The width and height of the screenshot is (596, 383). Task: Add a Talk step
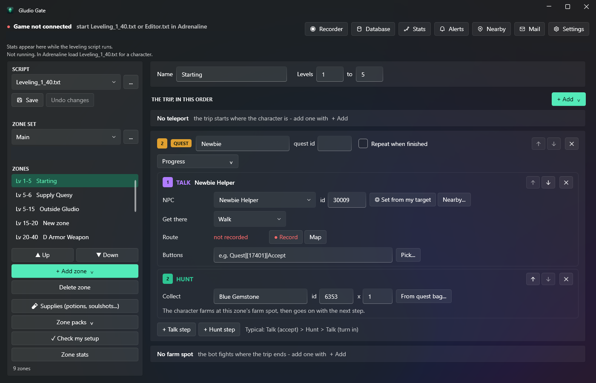(x=177, y=329)
